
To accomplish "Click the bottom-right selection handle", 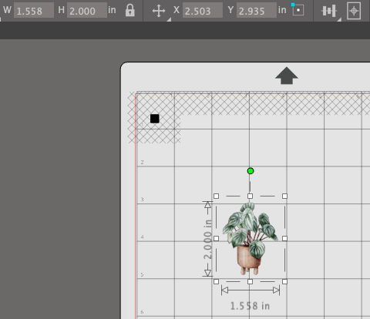I will pos(284,282).
